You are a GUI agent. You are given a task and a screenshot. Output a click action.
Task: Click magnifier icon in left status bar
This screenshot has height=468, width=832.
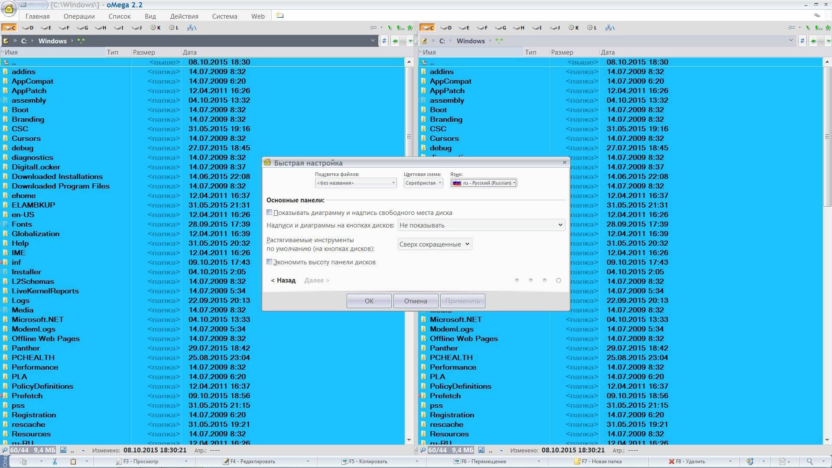pyautogui.click(x=5, y=450)
